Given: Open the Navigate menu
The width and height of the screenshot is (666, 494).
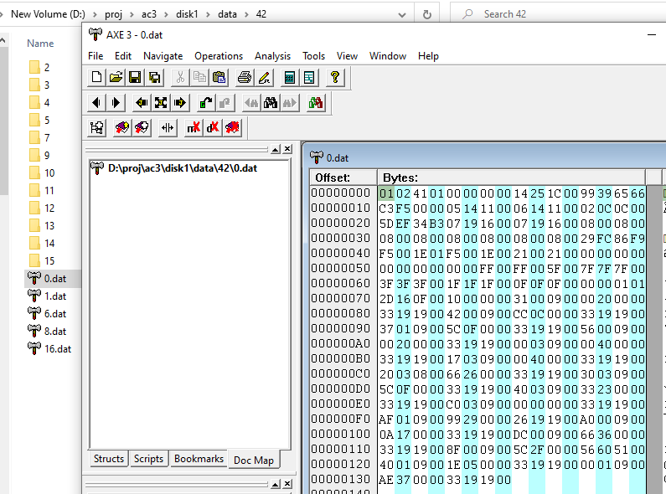Looking at the screenshot, I should pyautogui.click(x=163, y=56).
